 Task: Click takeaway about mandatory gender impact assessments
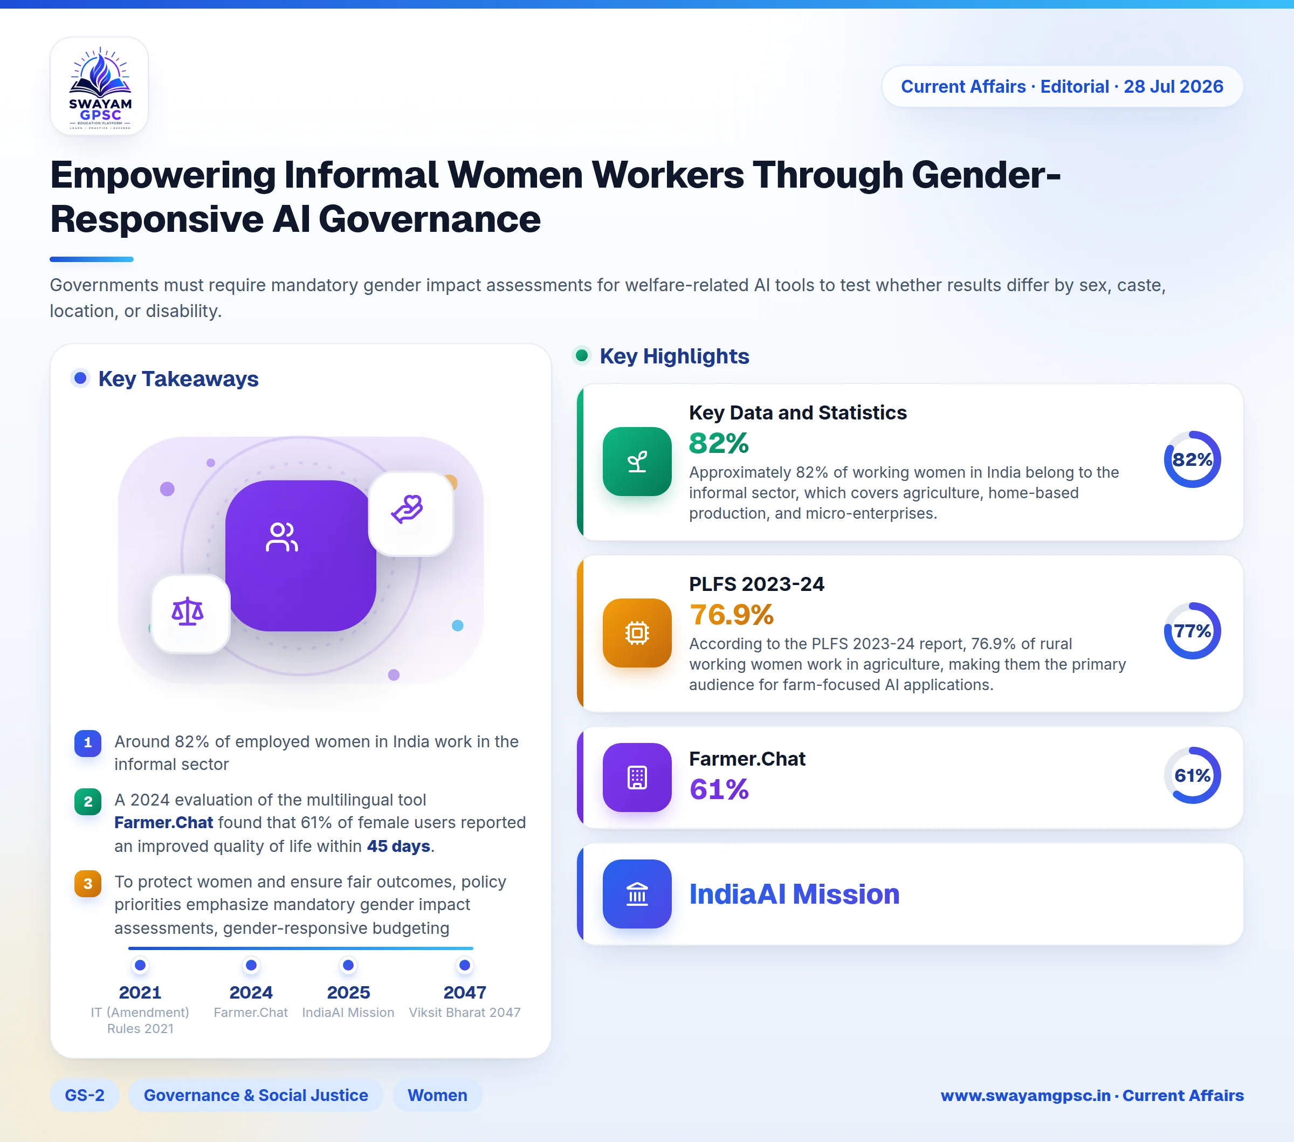[310, 905]
